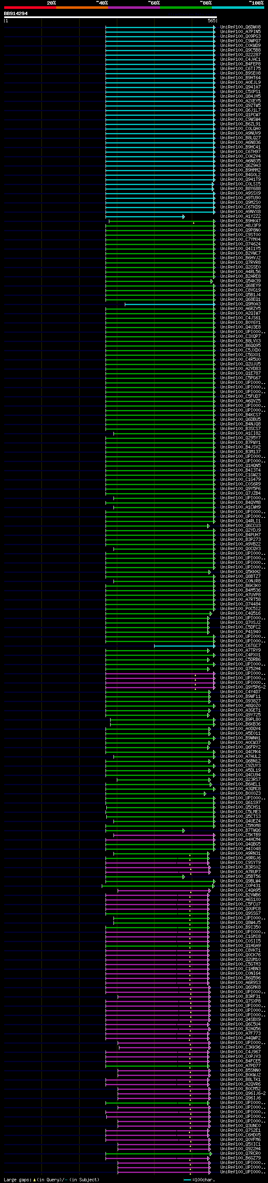Click the hit label UniRef100_O74624

tap(240, 244)
